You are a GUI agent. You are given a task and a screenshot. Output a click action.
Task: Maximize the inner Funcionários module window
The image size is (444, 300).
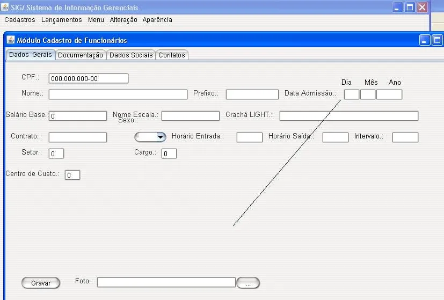click(437, 40)
